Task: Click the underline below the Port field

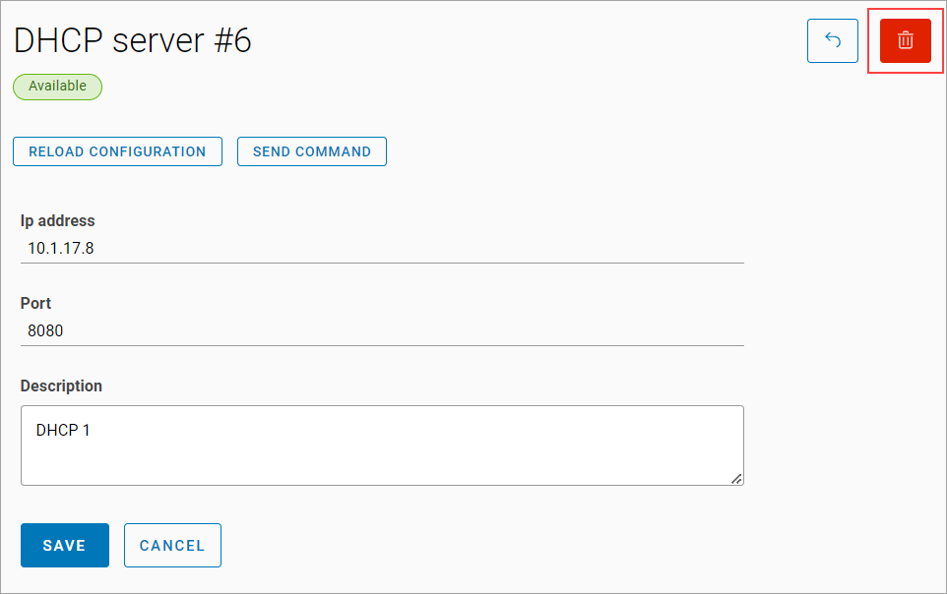Action: pos(382,345)
